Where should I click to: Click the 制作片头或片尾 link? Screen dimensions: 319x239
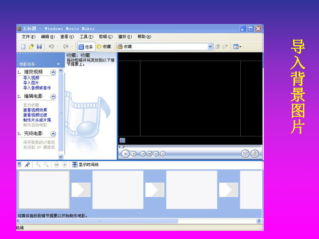point(37,120)
